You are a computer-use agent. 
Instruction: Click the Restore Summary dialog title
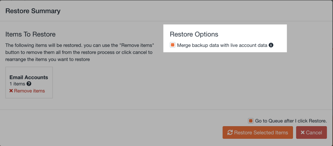pyautogui.click(x=33, y=11)
